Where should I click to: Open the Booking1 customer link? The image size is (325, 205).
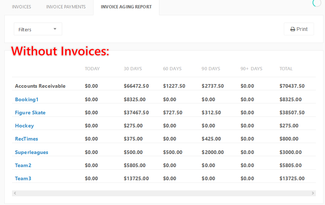[x=27, y=99]
